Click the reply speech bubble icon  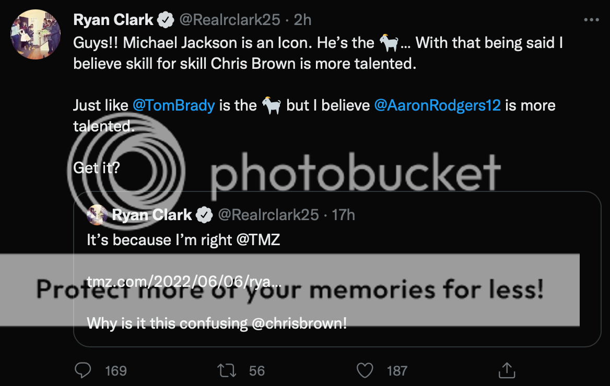click(83, 370)
